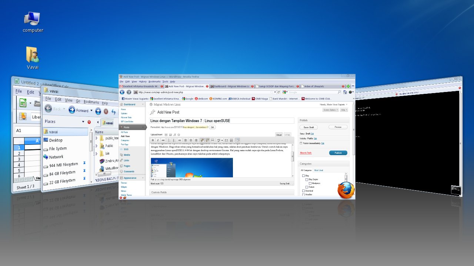Collapse the Dashboard menu arrow in WordPress
The height and width of the screenshot is (266, 474).
click(143, 105)
